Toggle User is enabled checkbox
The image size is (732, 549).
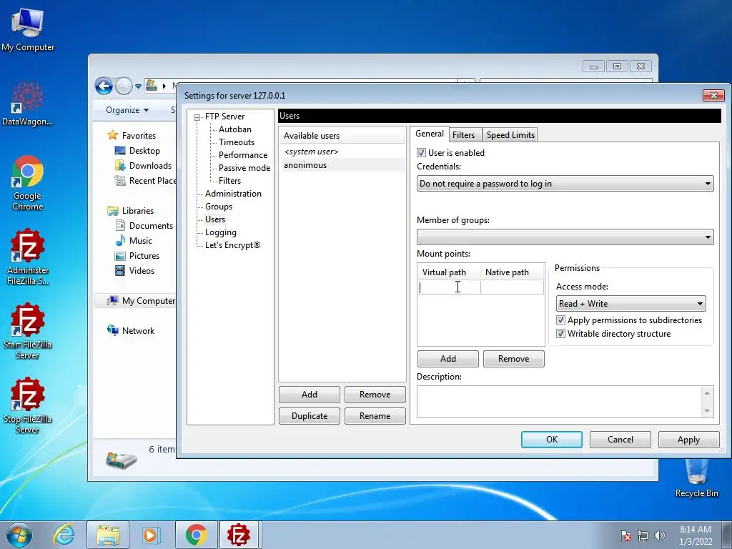tap(421, 153)
